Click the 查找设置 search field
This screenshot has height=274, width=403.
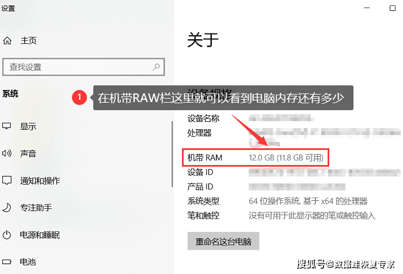click(83, 67)
